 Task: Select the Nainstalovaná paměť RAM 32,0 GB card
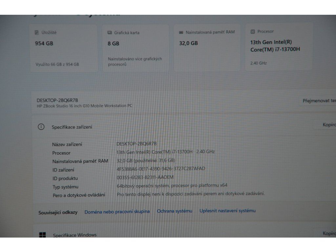click(x=207, y=47)
